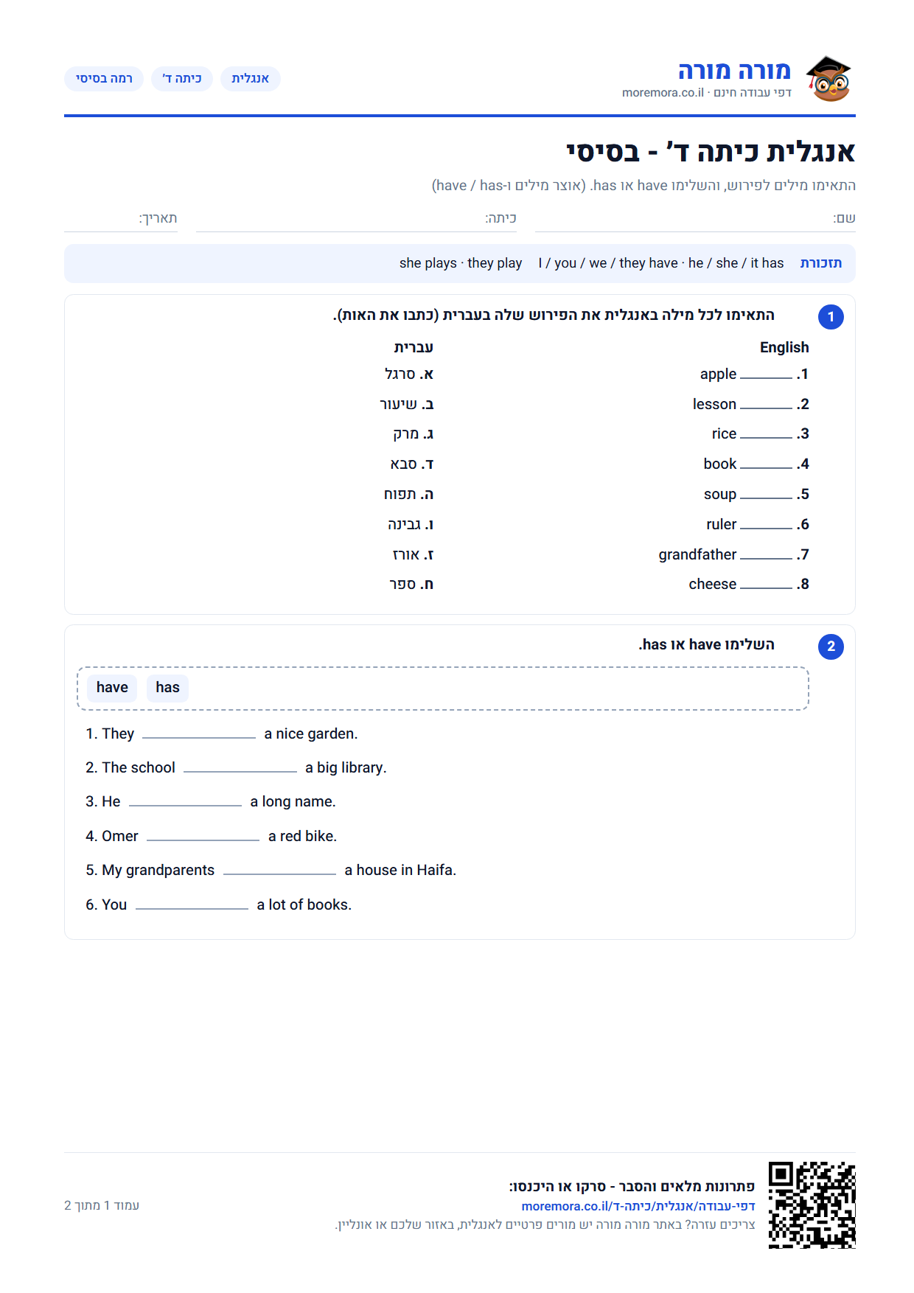The image size is (914, 1293).
Task: Click the 'have' word bank chip
Action: [x=112, y=688]
